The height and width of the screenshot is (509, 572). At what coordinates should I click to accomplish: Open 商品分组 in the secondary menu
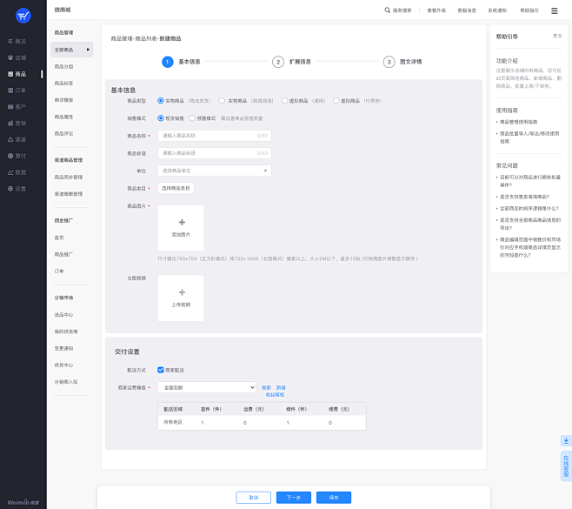(x=64, y=66)
